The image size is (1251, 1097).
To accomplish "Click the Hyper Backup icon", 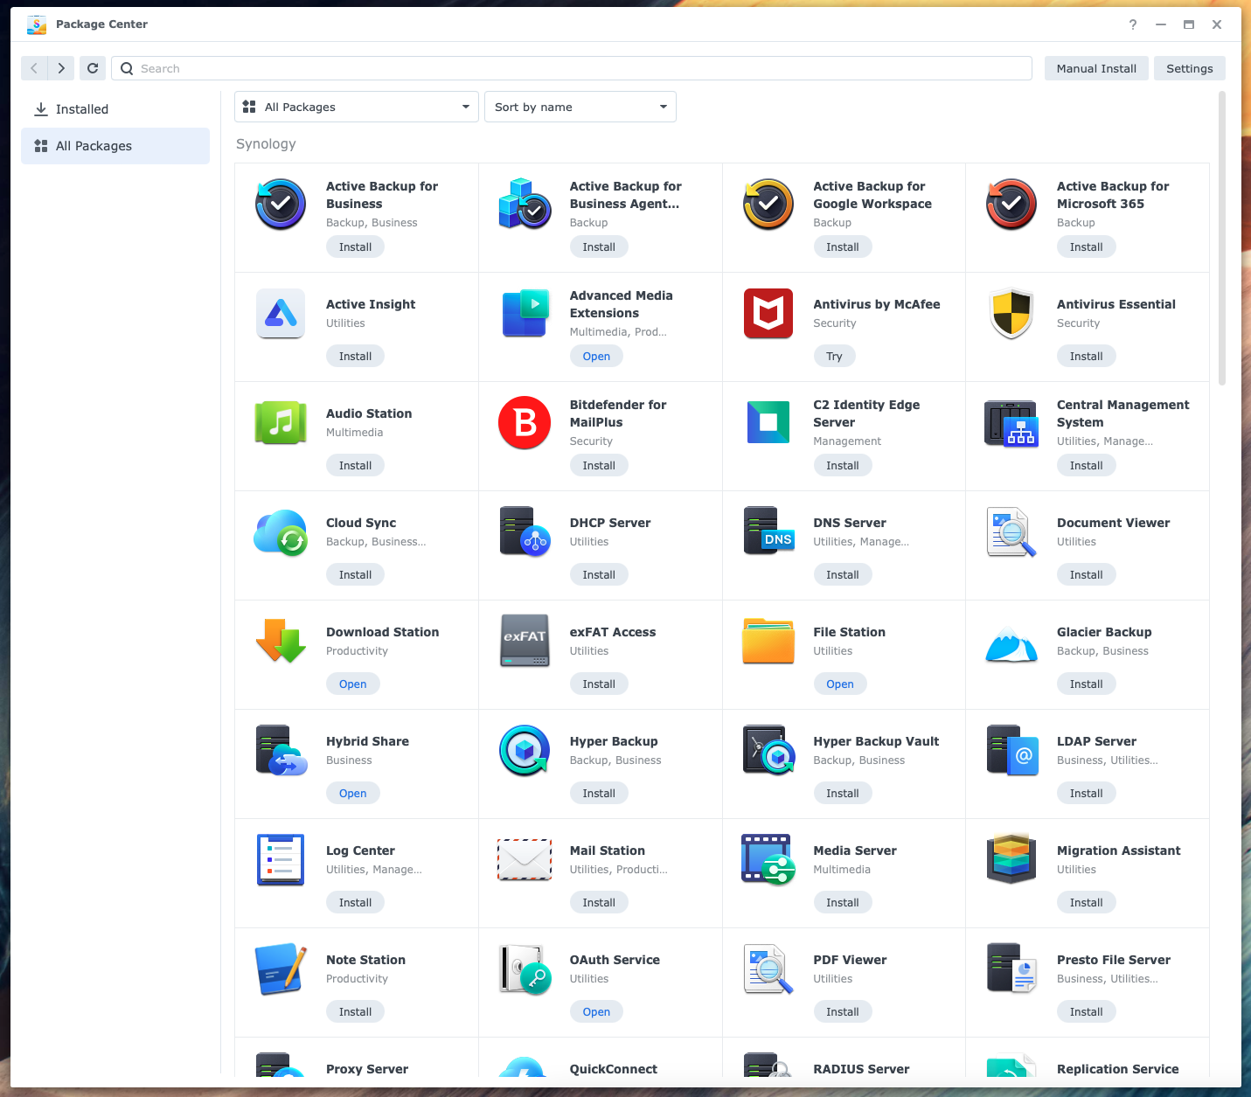I will [525, 750].
